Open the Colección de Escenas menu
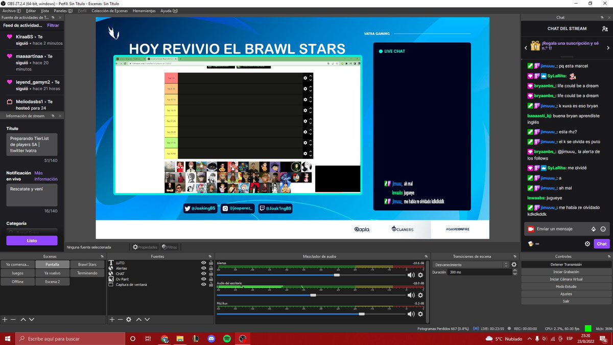 110,11
